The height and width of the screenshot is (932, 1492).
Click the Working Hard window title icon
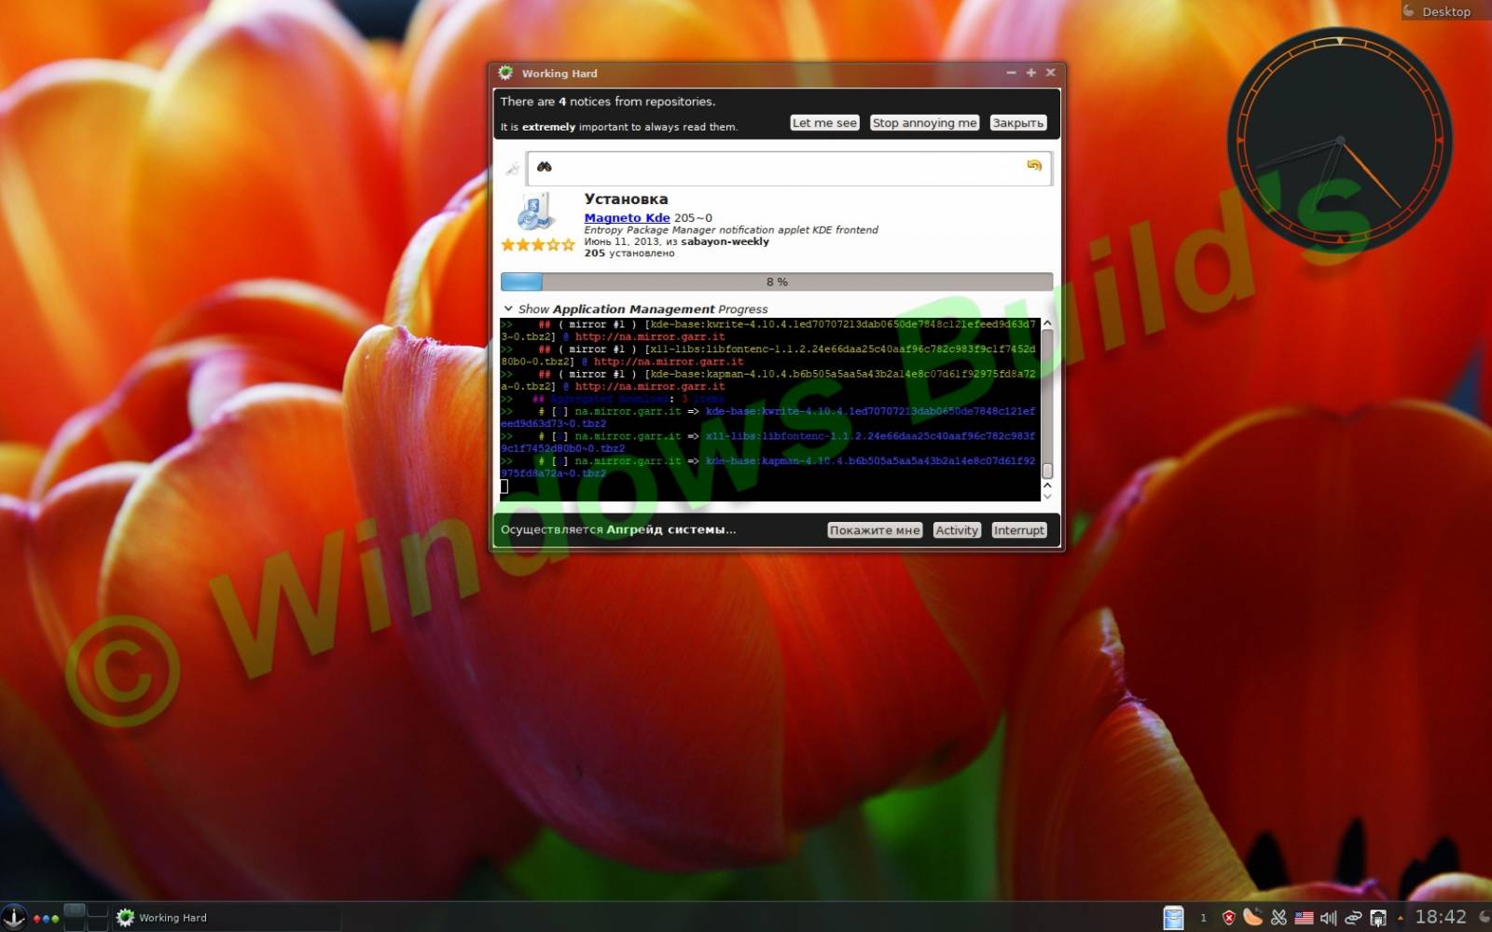tap(505, 73)
